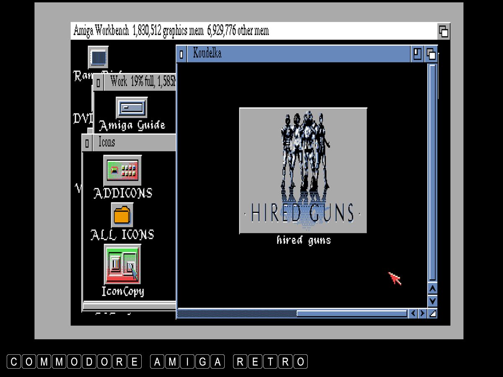This screenshot has height=377, width=503.
Task: Open the Amiga Guide icon
Action: point(132,108)
